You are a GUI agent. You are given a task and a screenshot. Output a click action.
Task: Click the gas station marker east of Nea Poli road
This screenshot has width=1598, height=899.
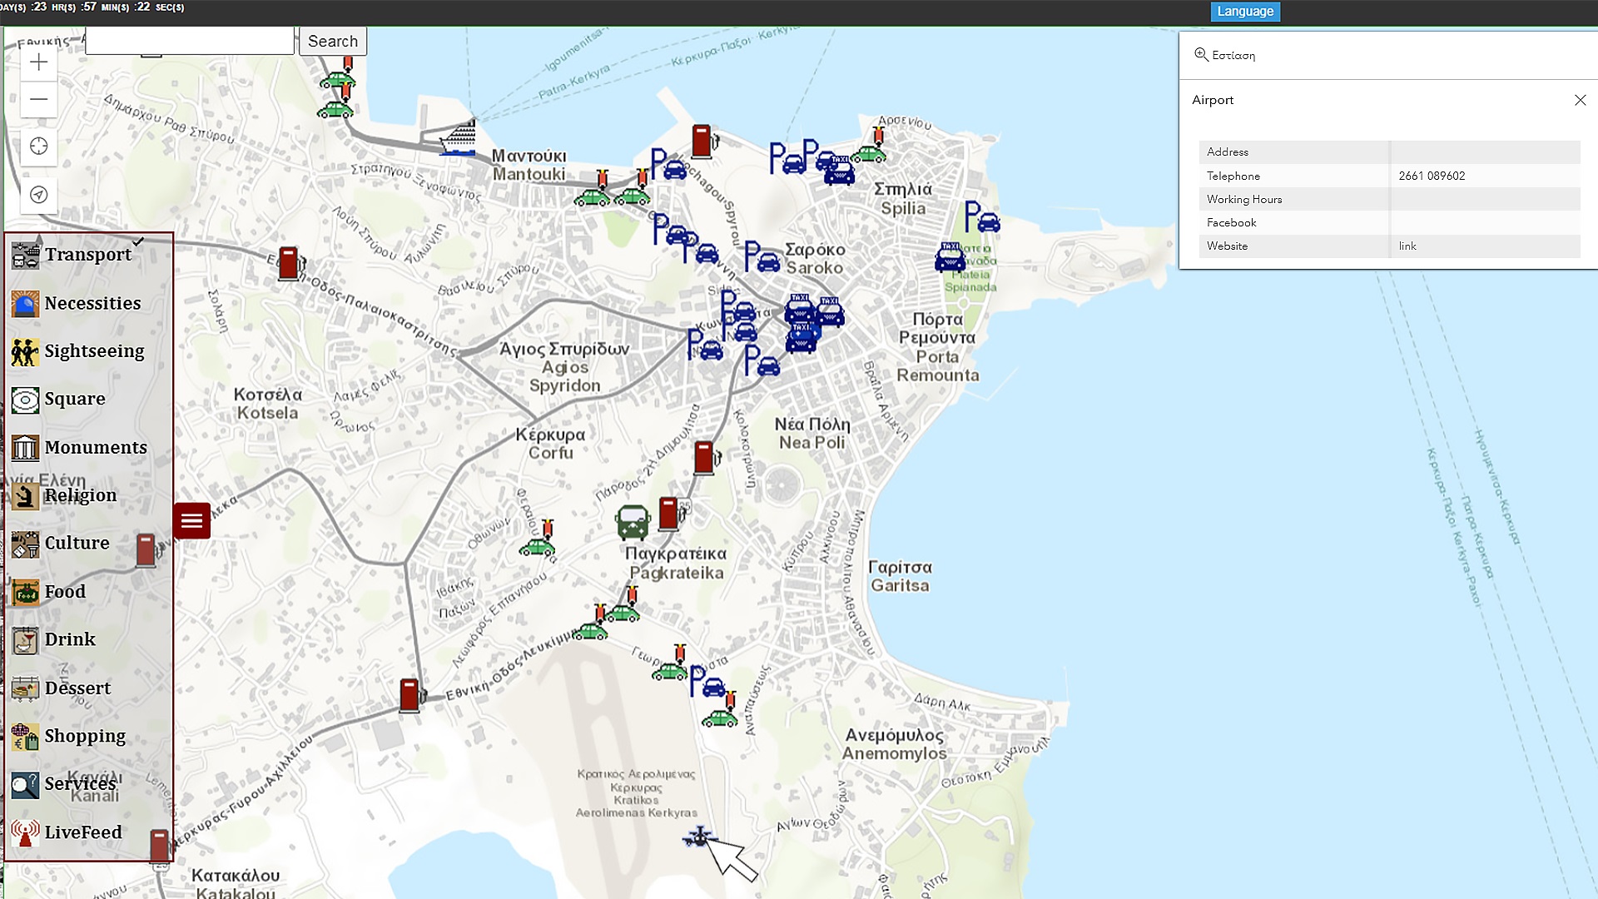pyautogui.click(x=706, y=458)
